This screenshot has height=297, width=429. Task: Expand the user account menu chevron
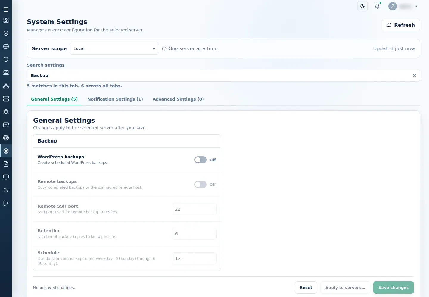click(x=416, y=6)
